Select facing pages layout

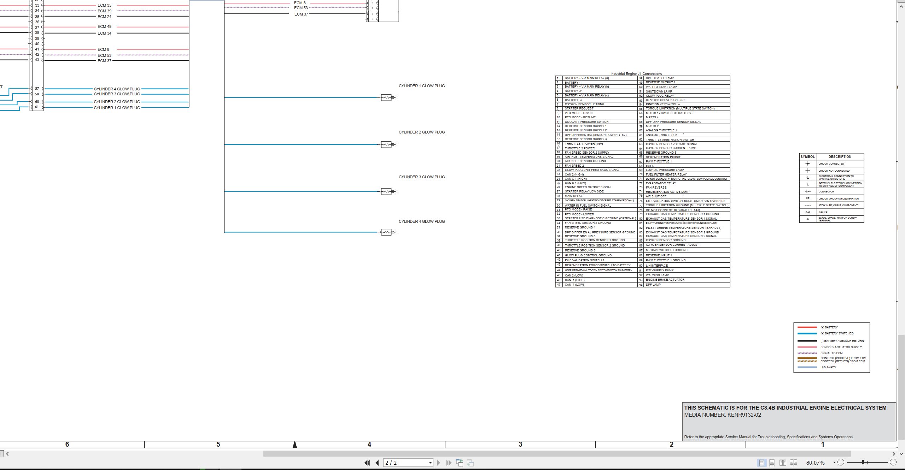click(783, 463)
